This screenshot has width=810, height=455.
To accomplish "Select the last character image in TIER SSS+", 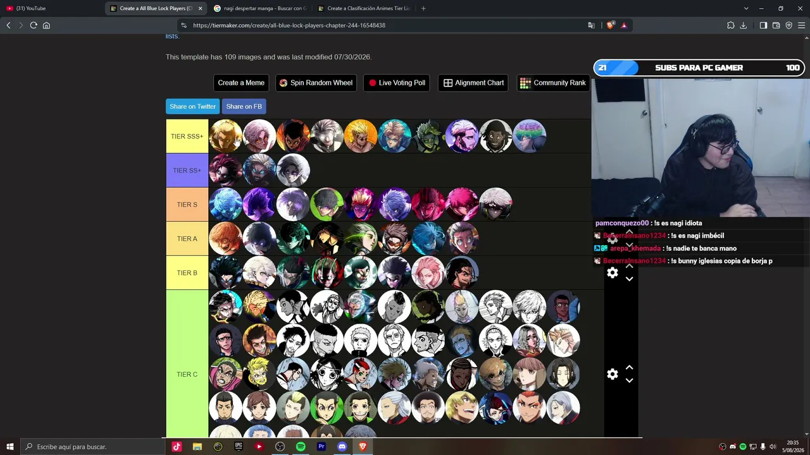I will click(x=530, y=136).
